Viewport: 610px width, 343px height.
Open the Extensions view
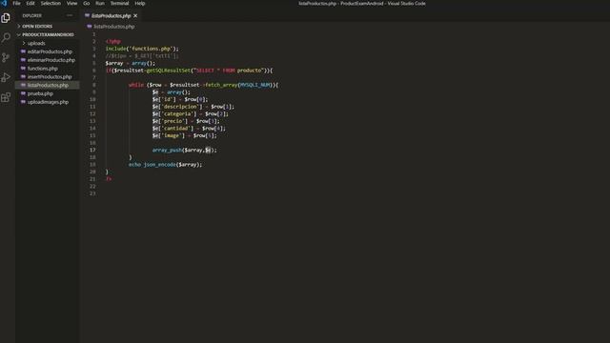(x=6, y=97)
